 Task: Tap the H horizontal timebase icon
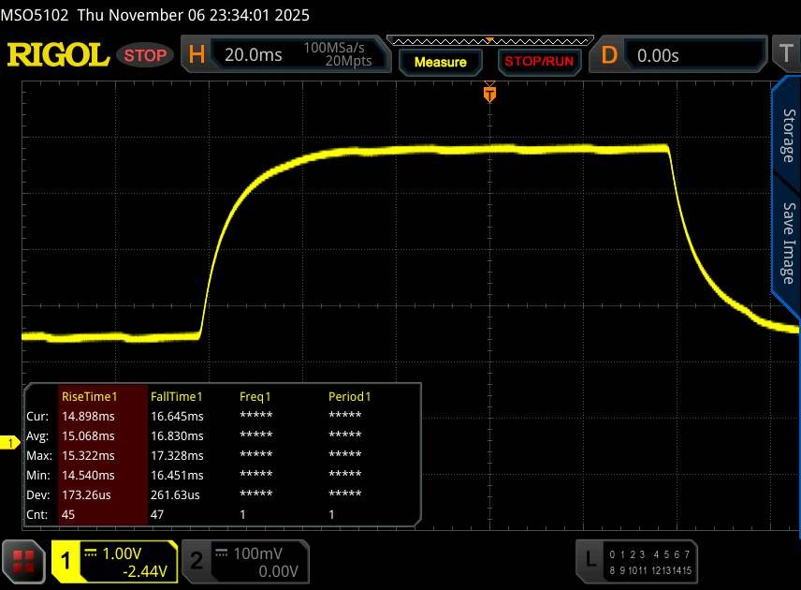(x=197, y=55)
